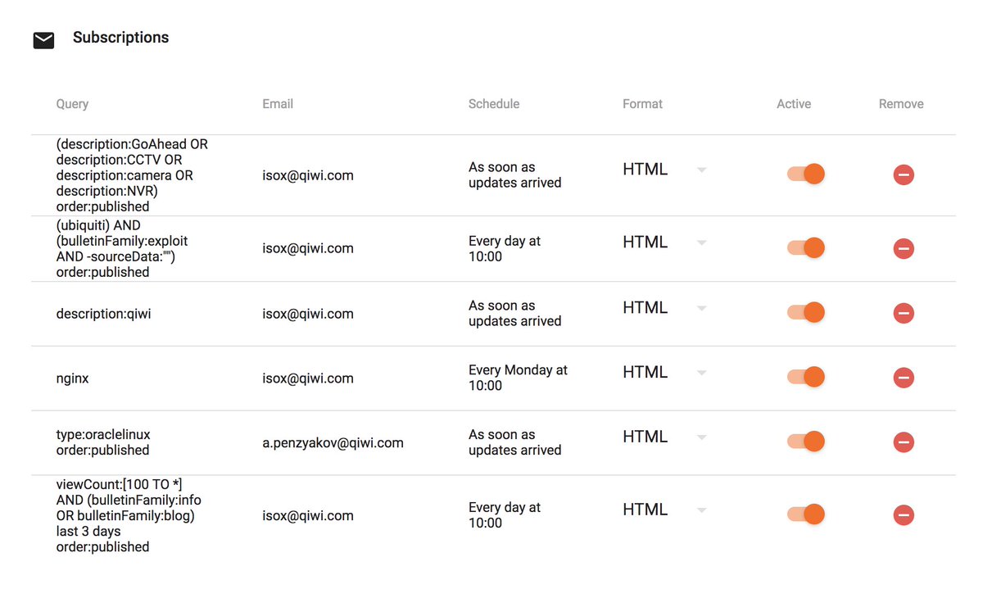
Task: Open Format dropdown for ubiquiti row
Action: 664,242
